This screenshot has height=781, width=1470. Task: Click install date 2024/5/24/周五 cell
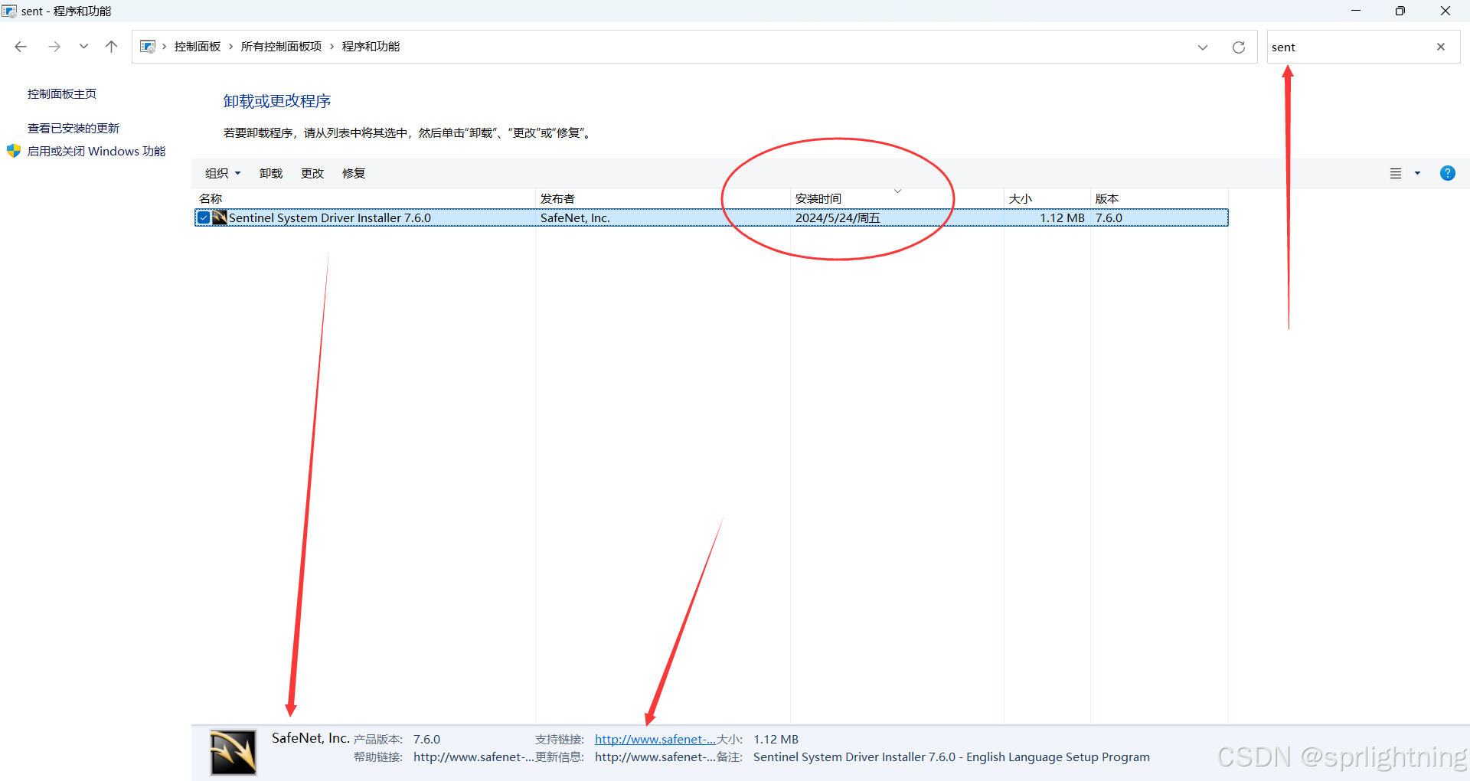point(838,218)
